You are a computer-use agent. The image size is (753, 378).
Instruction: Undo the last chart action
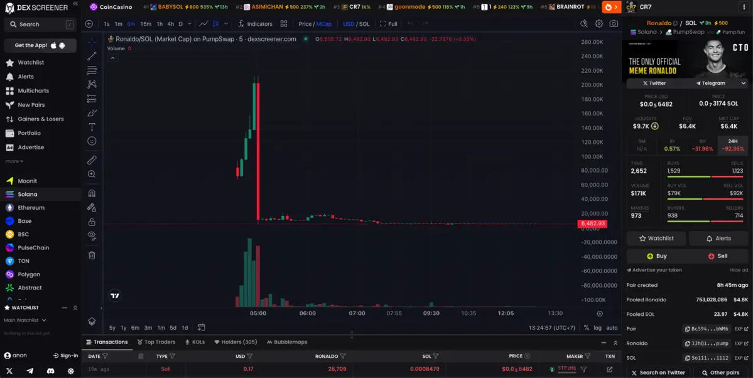pyautogui.click(x=410, y=23)
